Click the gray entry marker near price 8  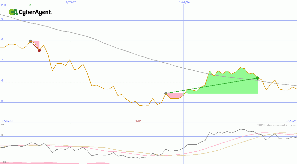(x=31, y=41)
